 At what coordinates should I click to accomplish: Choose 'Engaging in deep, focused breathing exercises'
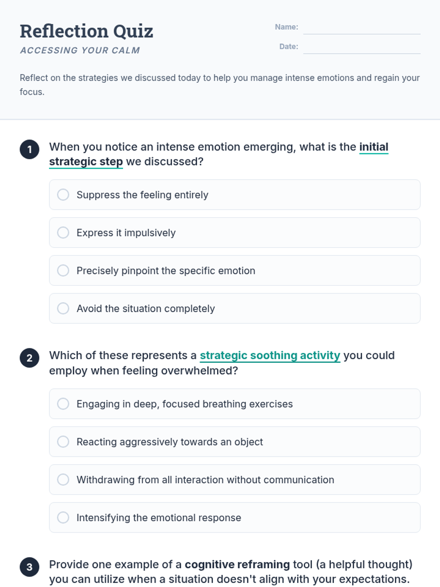click(x=235, y=404)
